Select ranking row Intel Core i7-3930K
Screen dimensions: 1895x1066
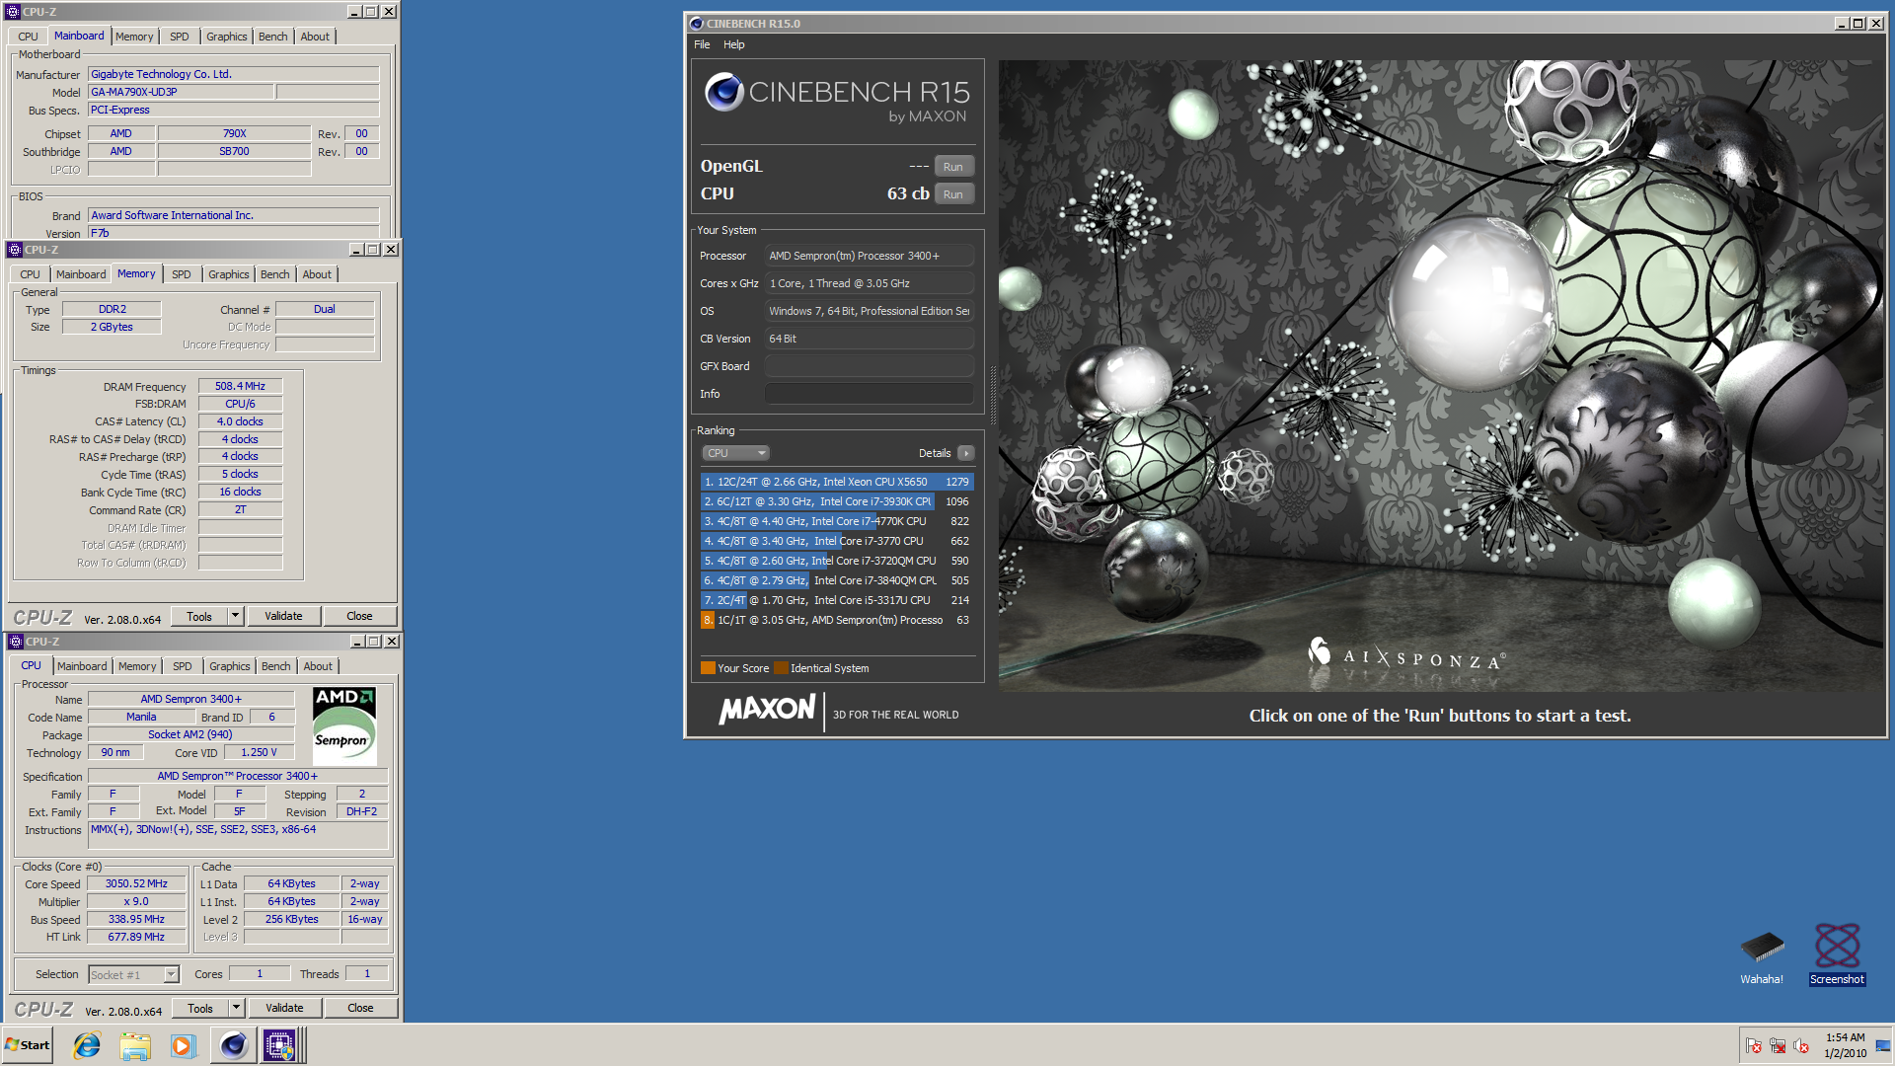pos(837,501)
